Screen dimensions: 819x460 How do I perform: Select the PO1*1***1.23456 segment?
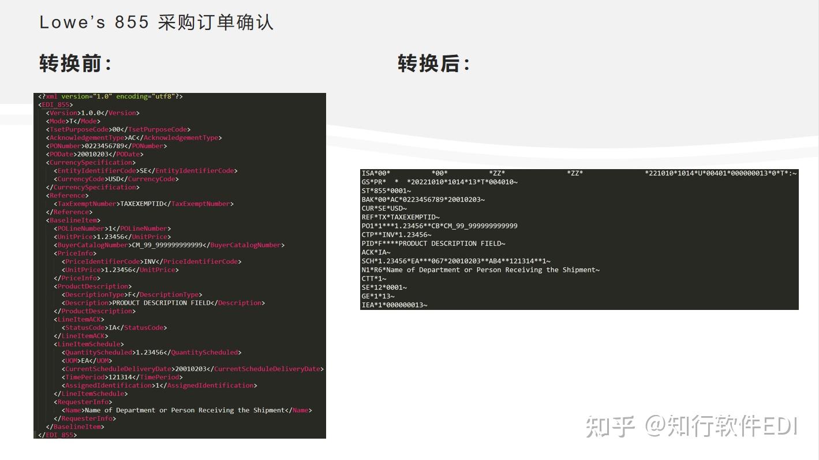[440, 226]
